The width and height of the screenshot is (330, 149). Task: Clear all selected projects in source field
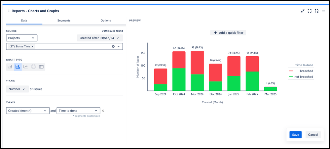click(x=113, y=46)
